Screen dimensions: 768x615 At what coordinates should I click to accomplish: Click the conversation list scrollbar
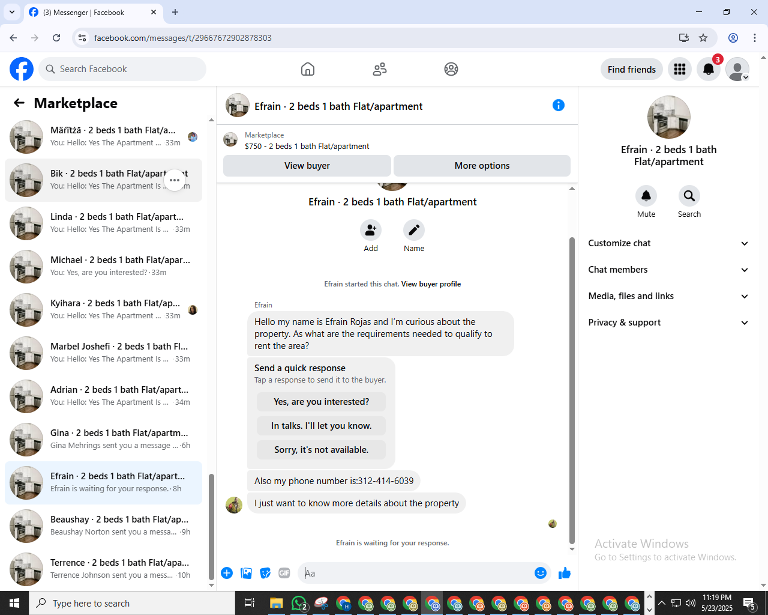coord(211,526)
